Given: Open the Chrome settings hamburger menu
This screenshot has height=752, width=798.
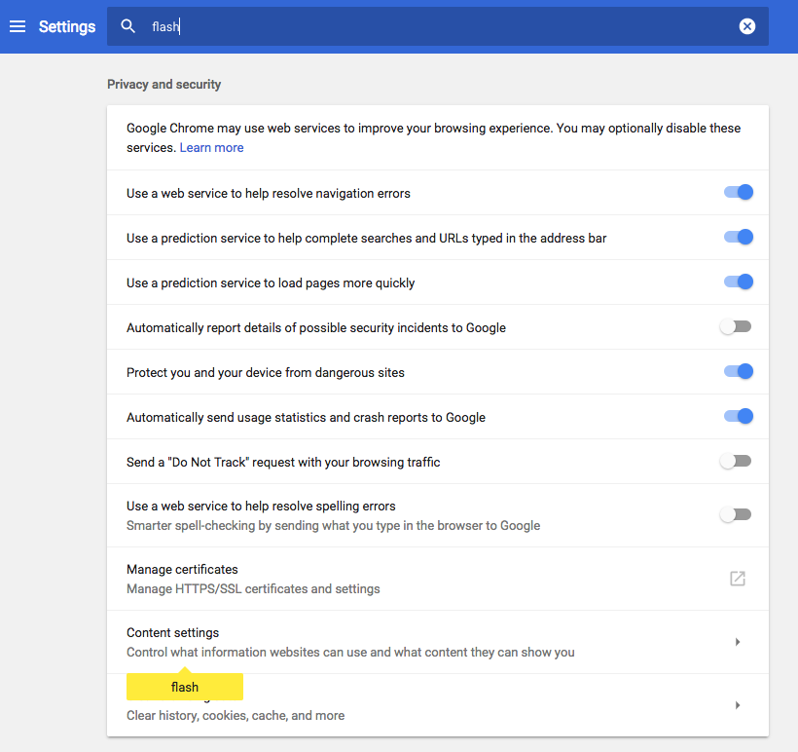Looking at the screenshot, I should [18, 26].
